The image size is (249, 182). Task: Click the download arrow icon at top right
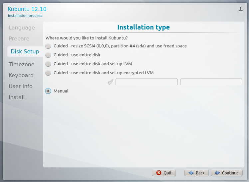click(x=241, y=9)
